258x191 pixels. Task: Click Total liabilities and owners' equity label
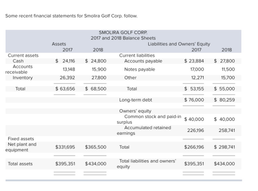coord(147,164)
